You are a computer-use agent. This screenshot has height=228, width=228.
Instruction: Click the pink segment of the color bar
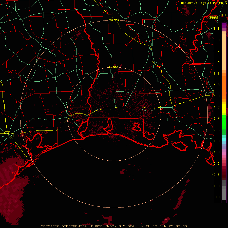pos(224,154)
